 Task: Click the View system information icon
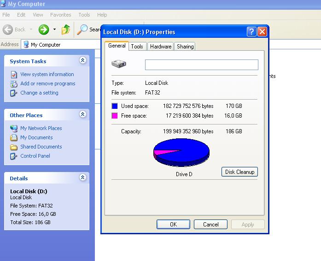point(14,74)
